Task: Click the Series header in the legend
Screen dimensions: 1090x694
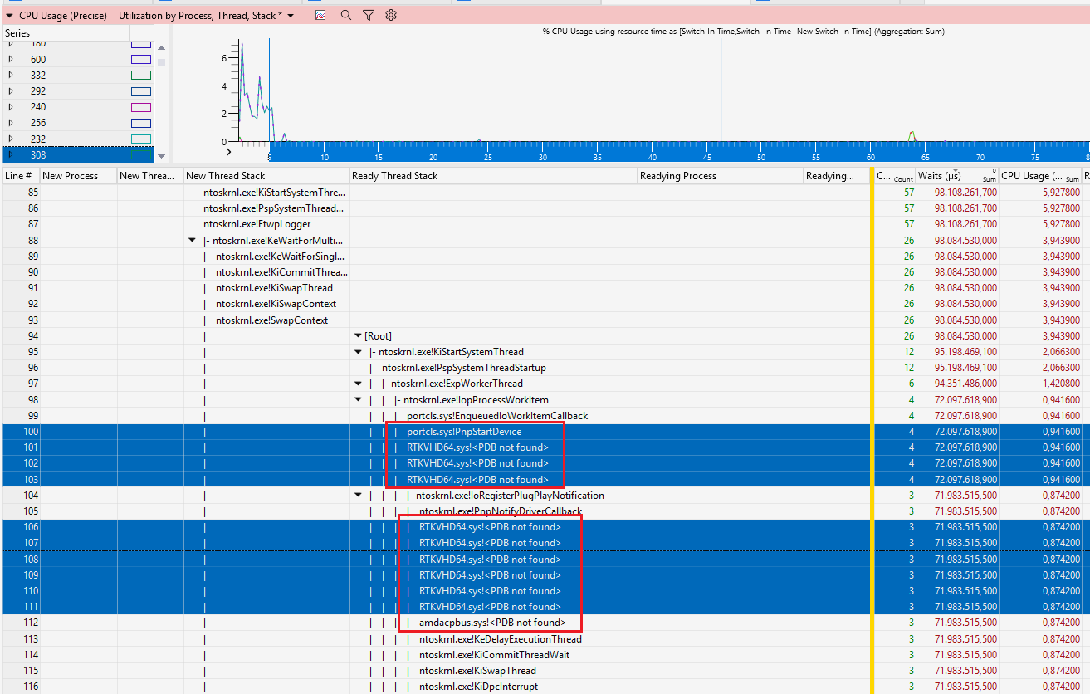Action: tap(17, 32)
